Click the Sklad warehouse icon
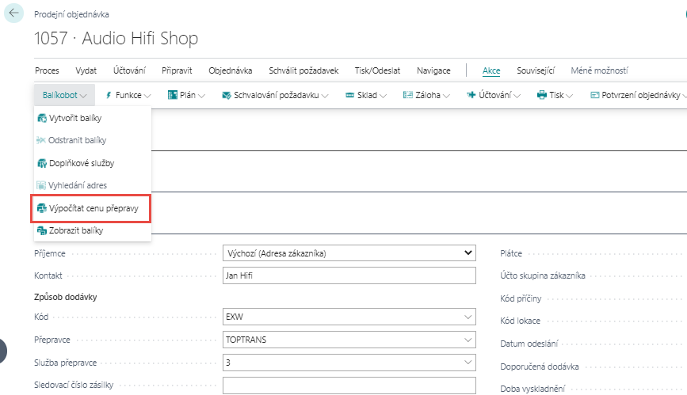 349,95
